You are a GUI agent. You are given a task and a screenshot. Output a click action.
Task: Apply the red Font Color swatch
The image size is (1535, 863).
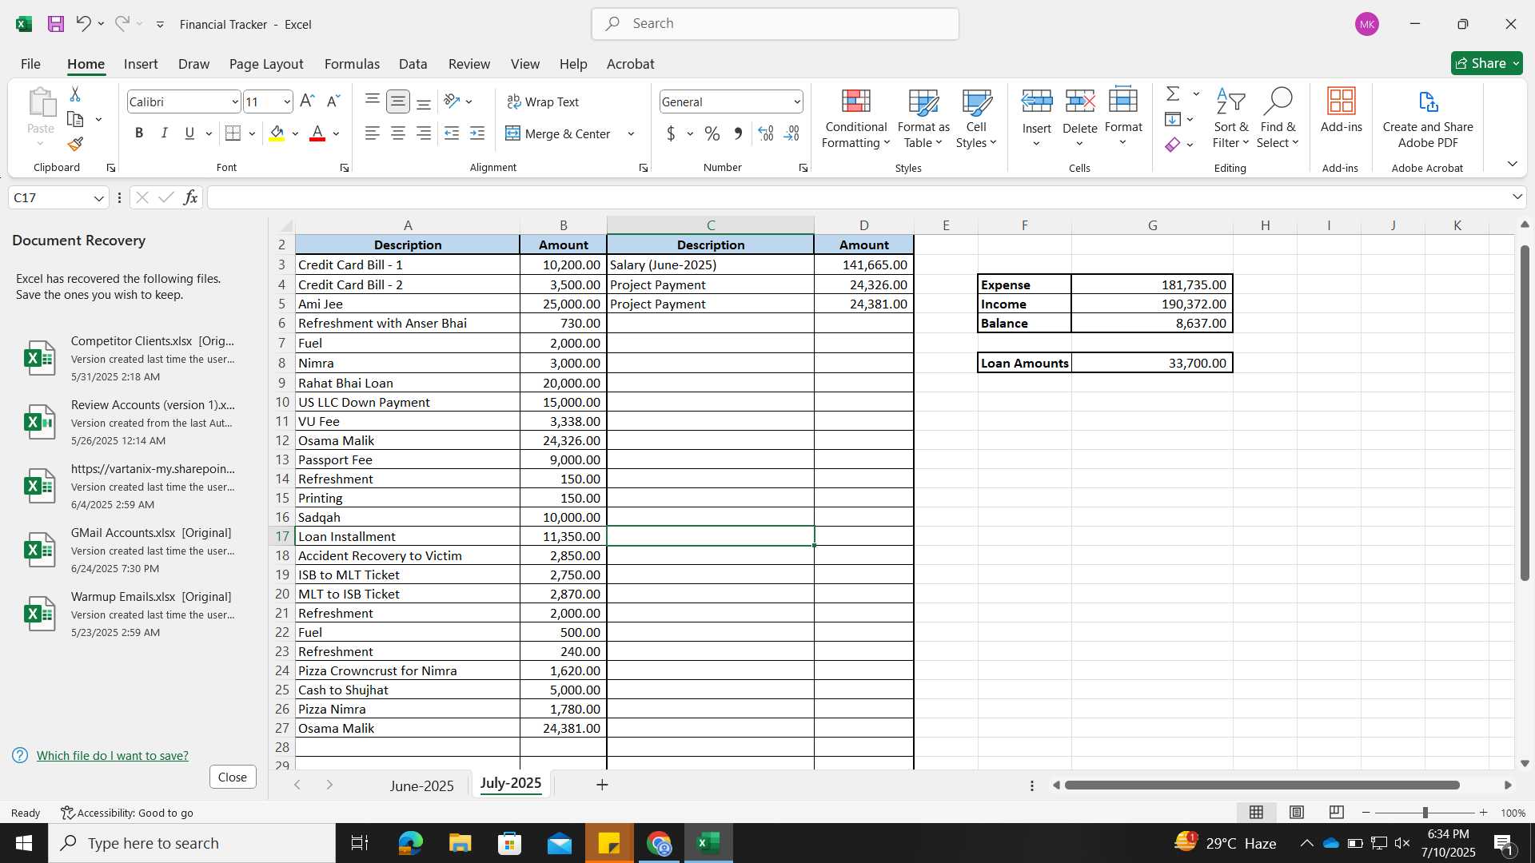[x=317, y=133]
